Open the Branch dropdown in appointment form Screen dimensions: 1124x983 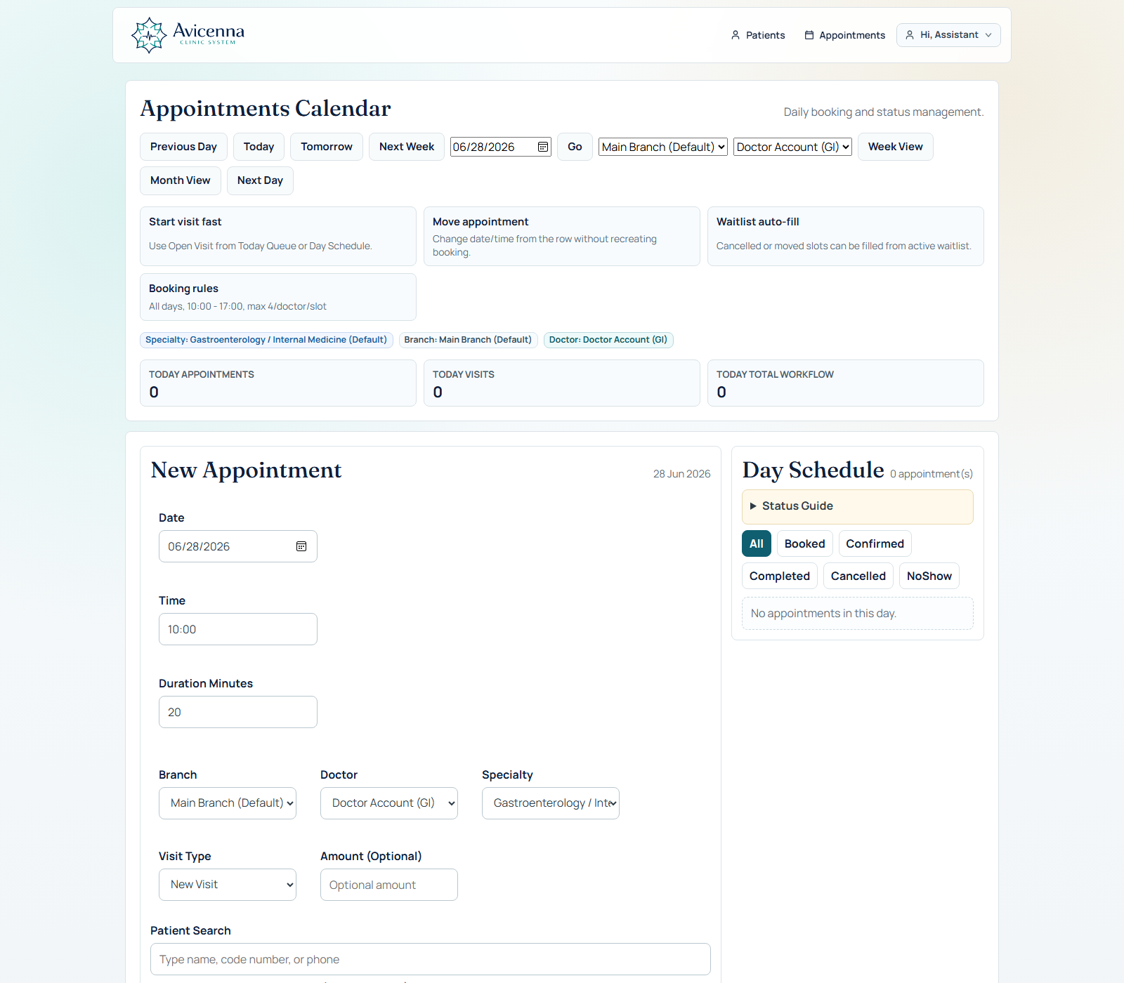(x=228, y=803)
